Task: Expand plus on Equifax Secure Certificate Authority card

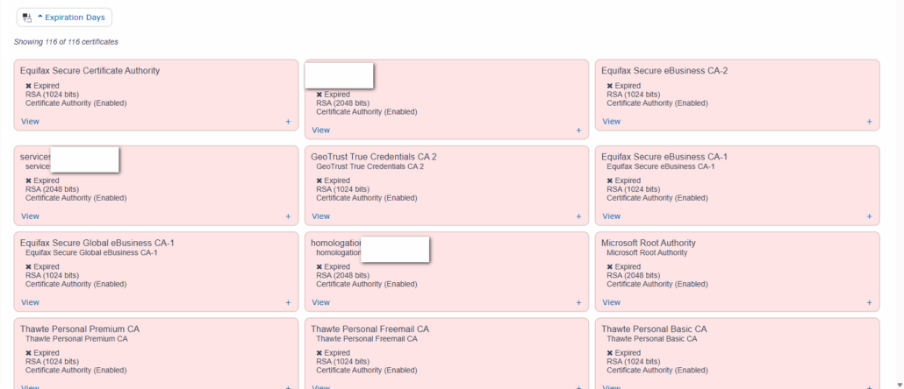Action: tap(288, 122)
